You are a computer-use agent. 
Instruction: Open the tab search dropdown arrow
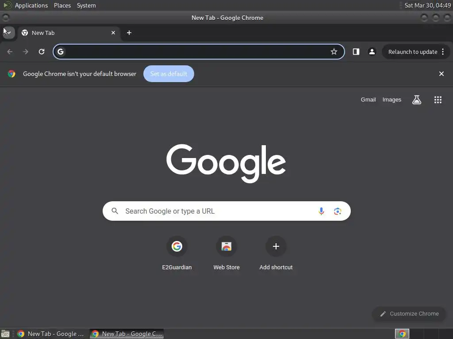coord(8,33)
